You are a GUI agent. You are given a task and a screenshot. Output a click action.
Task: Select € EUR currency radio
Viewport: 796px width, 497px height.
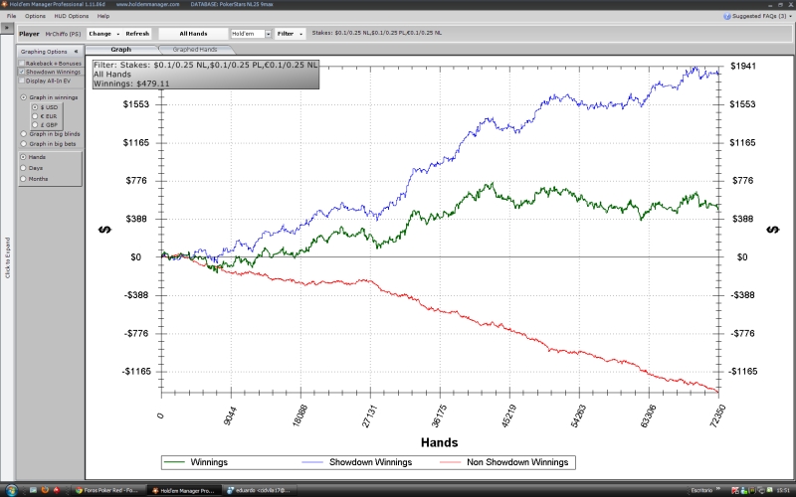[x=35, y=116]
